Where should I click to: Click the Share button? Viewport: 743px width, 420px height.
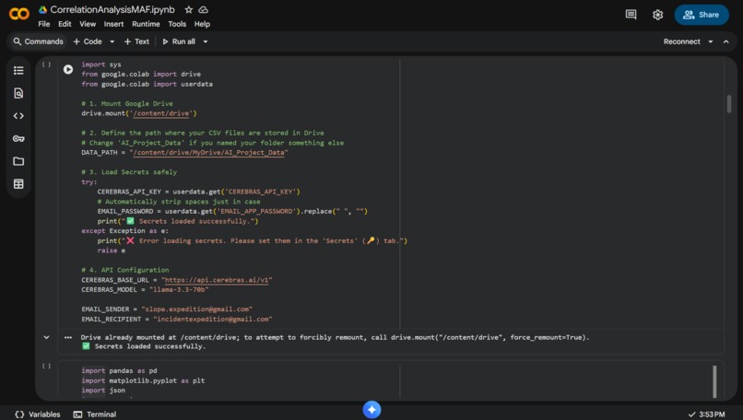702,15
